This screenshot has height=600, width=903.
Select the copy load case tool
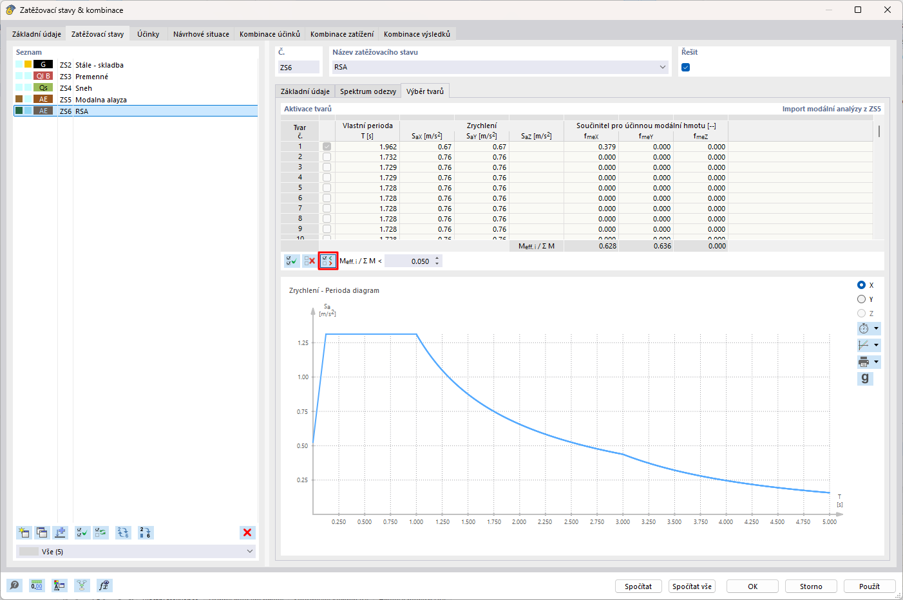42,532
